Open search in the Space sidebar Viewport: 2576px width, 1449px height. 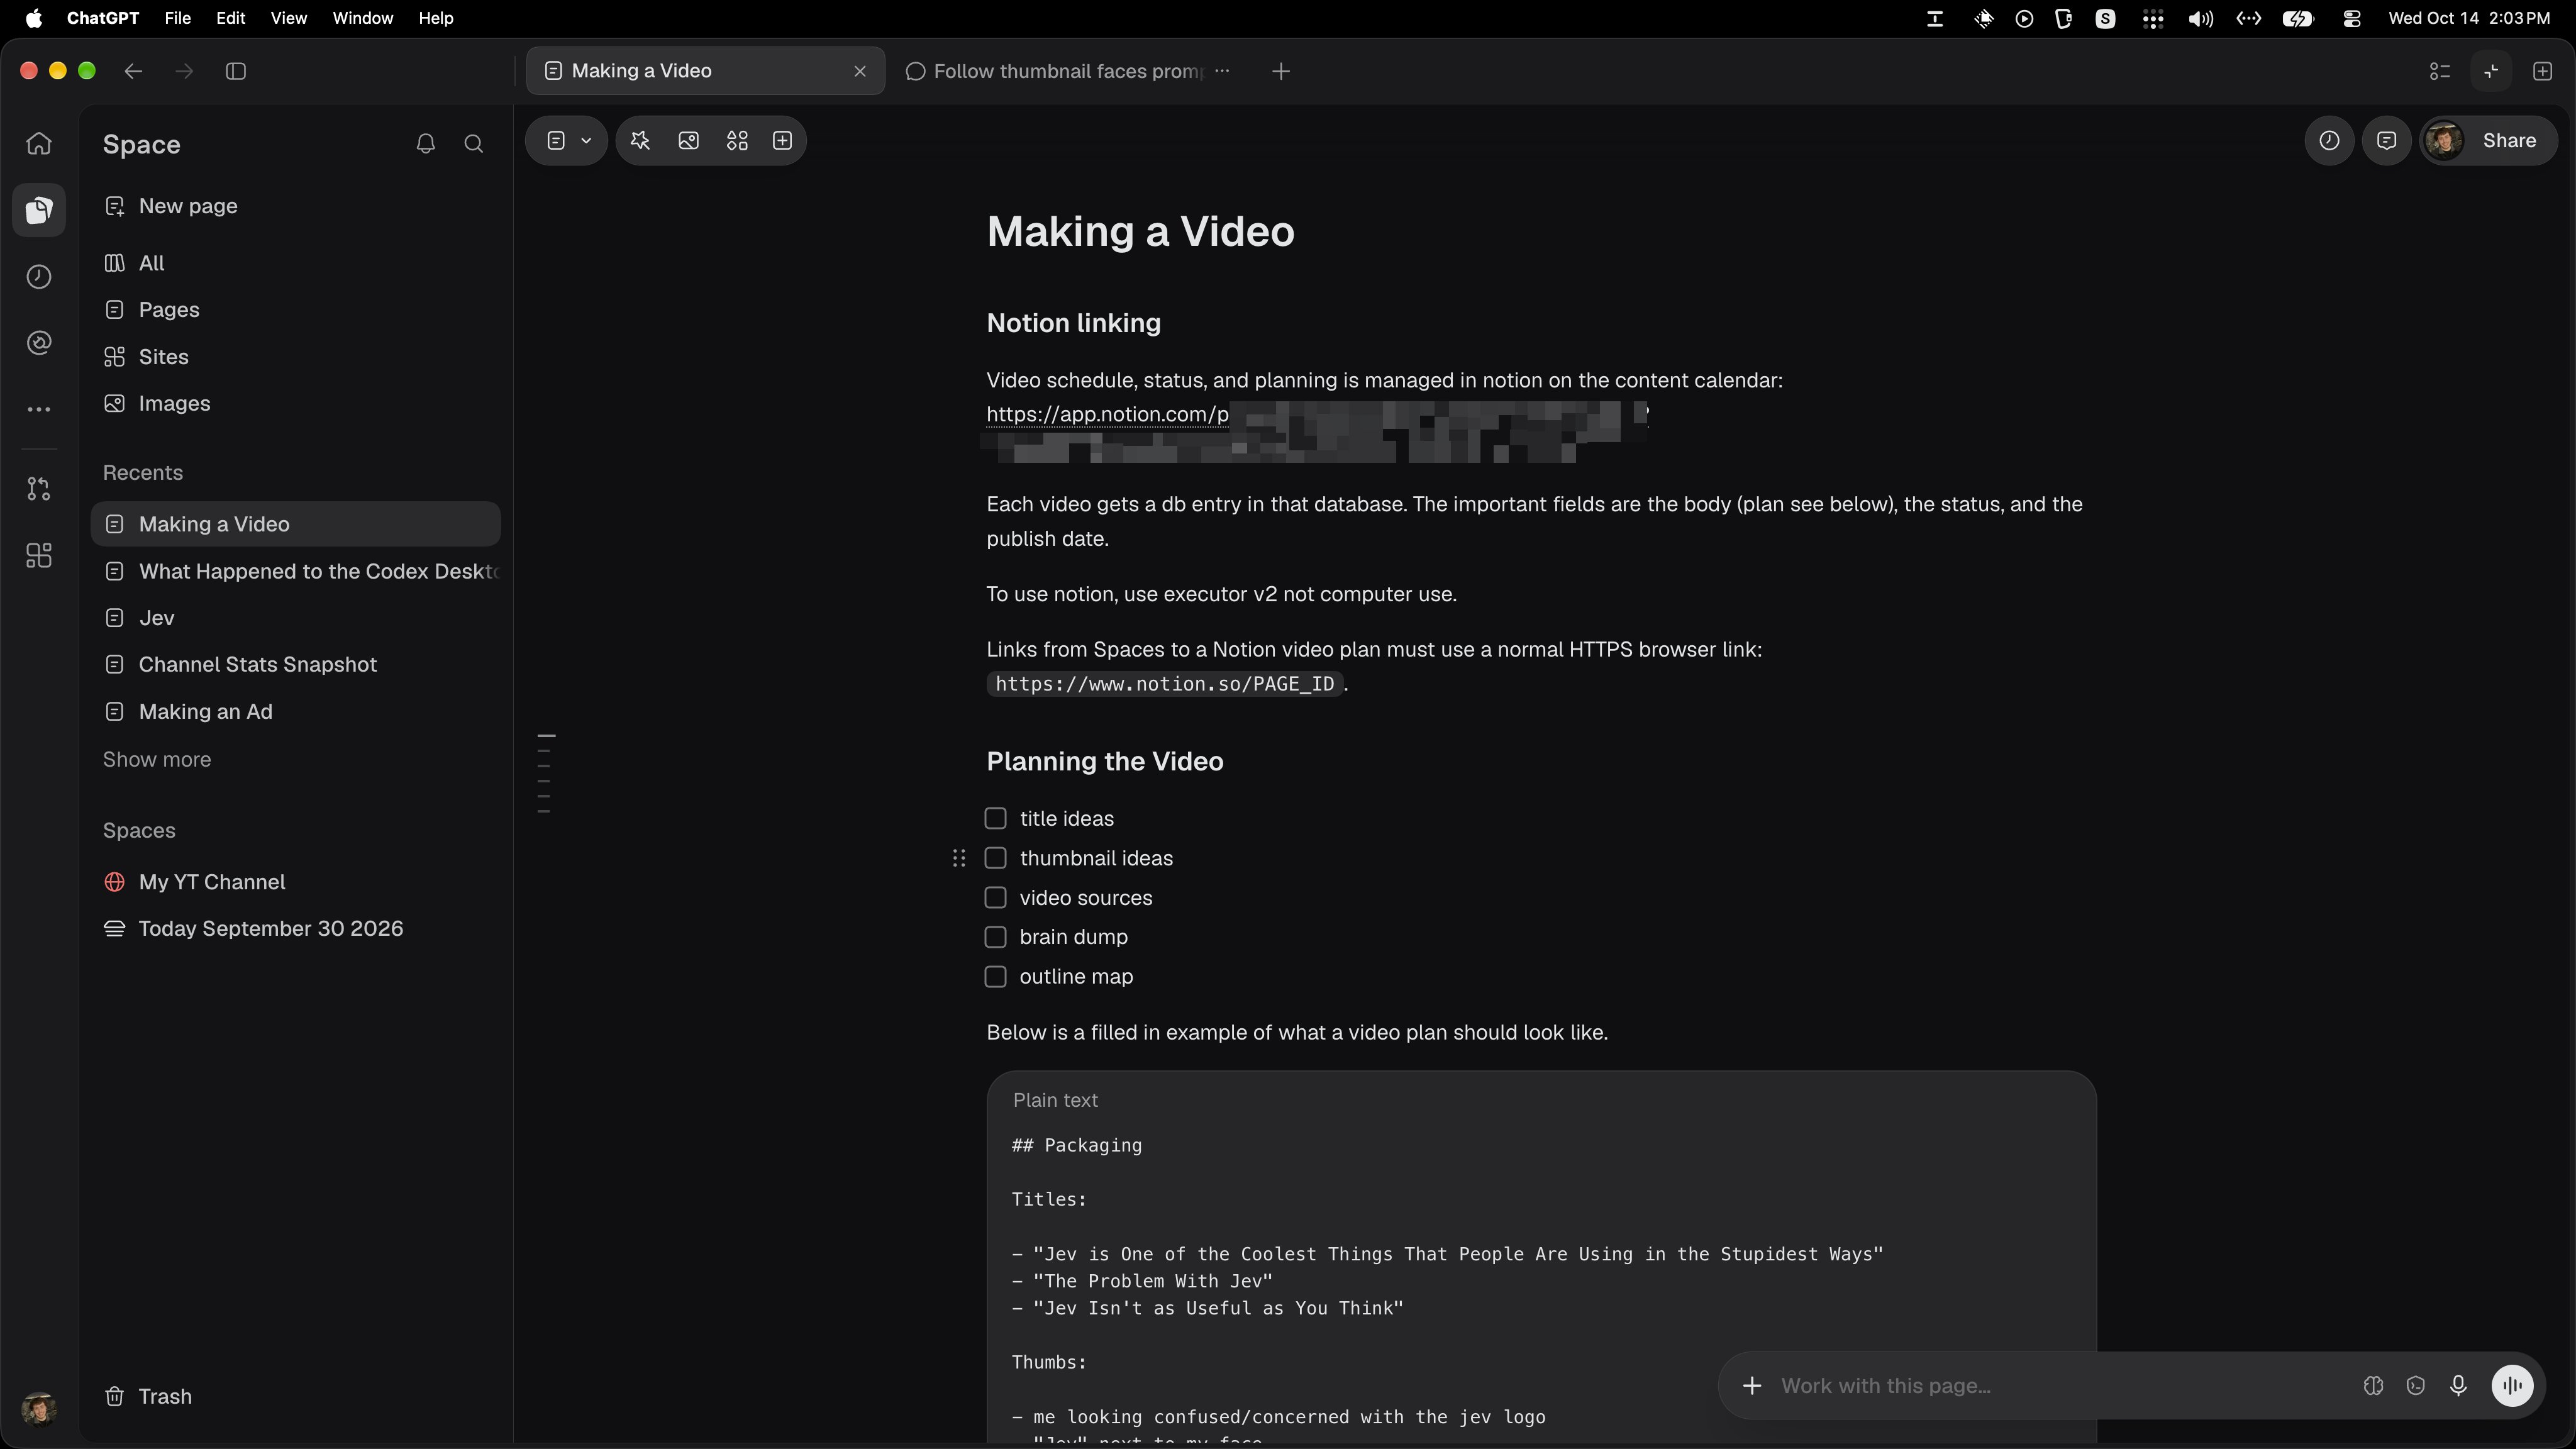pyautogui.click(x=474, y=144)
